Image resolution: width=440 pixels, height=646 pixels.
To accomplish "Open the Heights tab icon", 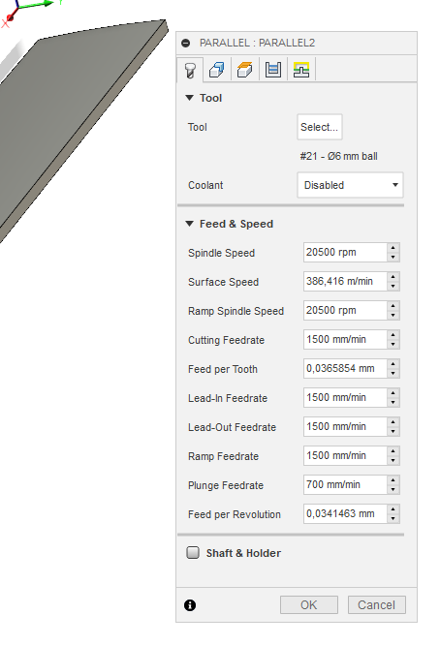I will click(x=245, y=70).
